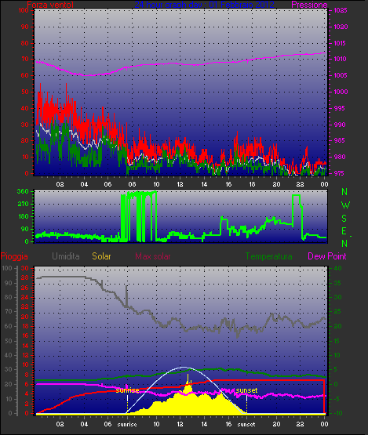Select the Pioggia legend label

point(14,256)
